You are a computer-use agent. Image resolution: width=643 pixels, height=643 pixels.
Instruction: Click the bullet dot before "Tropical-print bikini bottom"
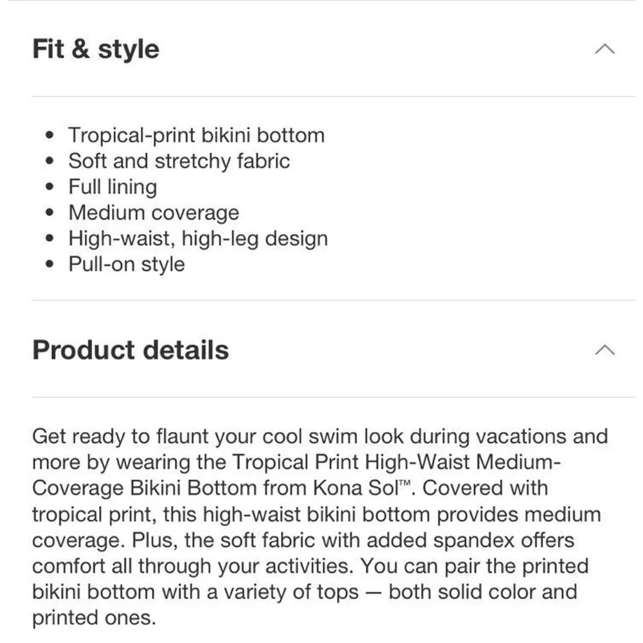coord(51,136)
